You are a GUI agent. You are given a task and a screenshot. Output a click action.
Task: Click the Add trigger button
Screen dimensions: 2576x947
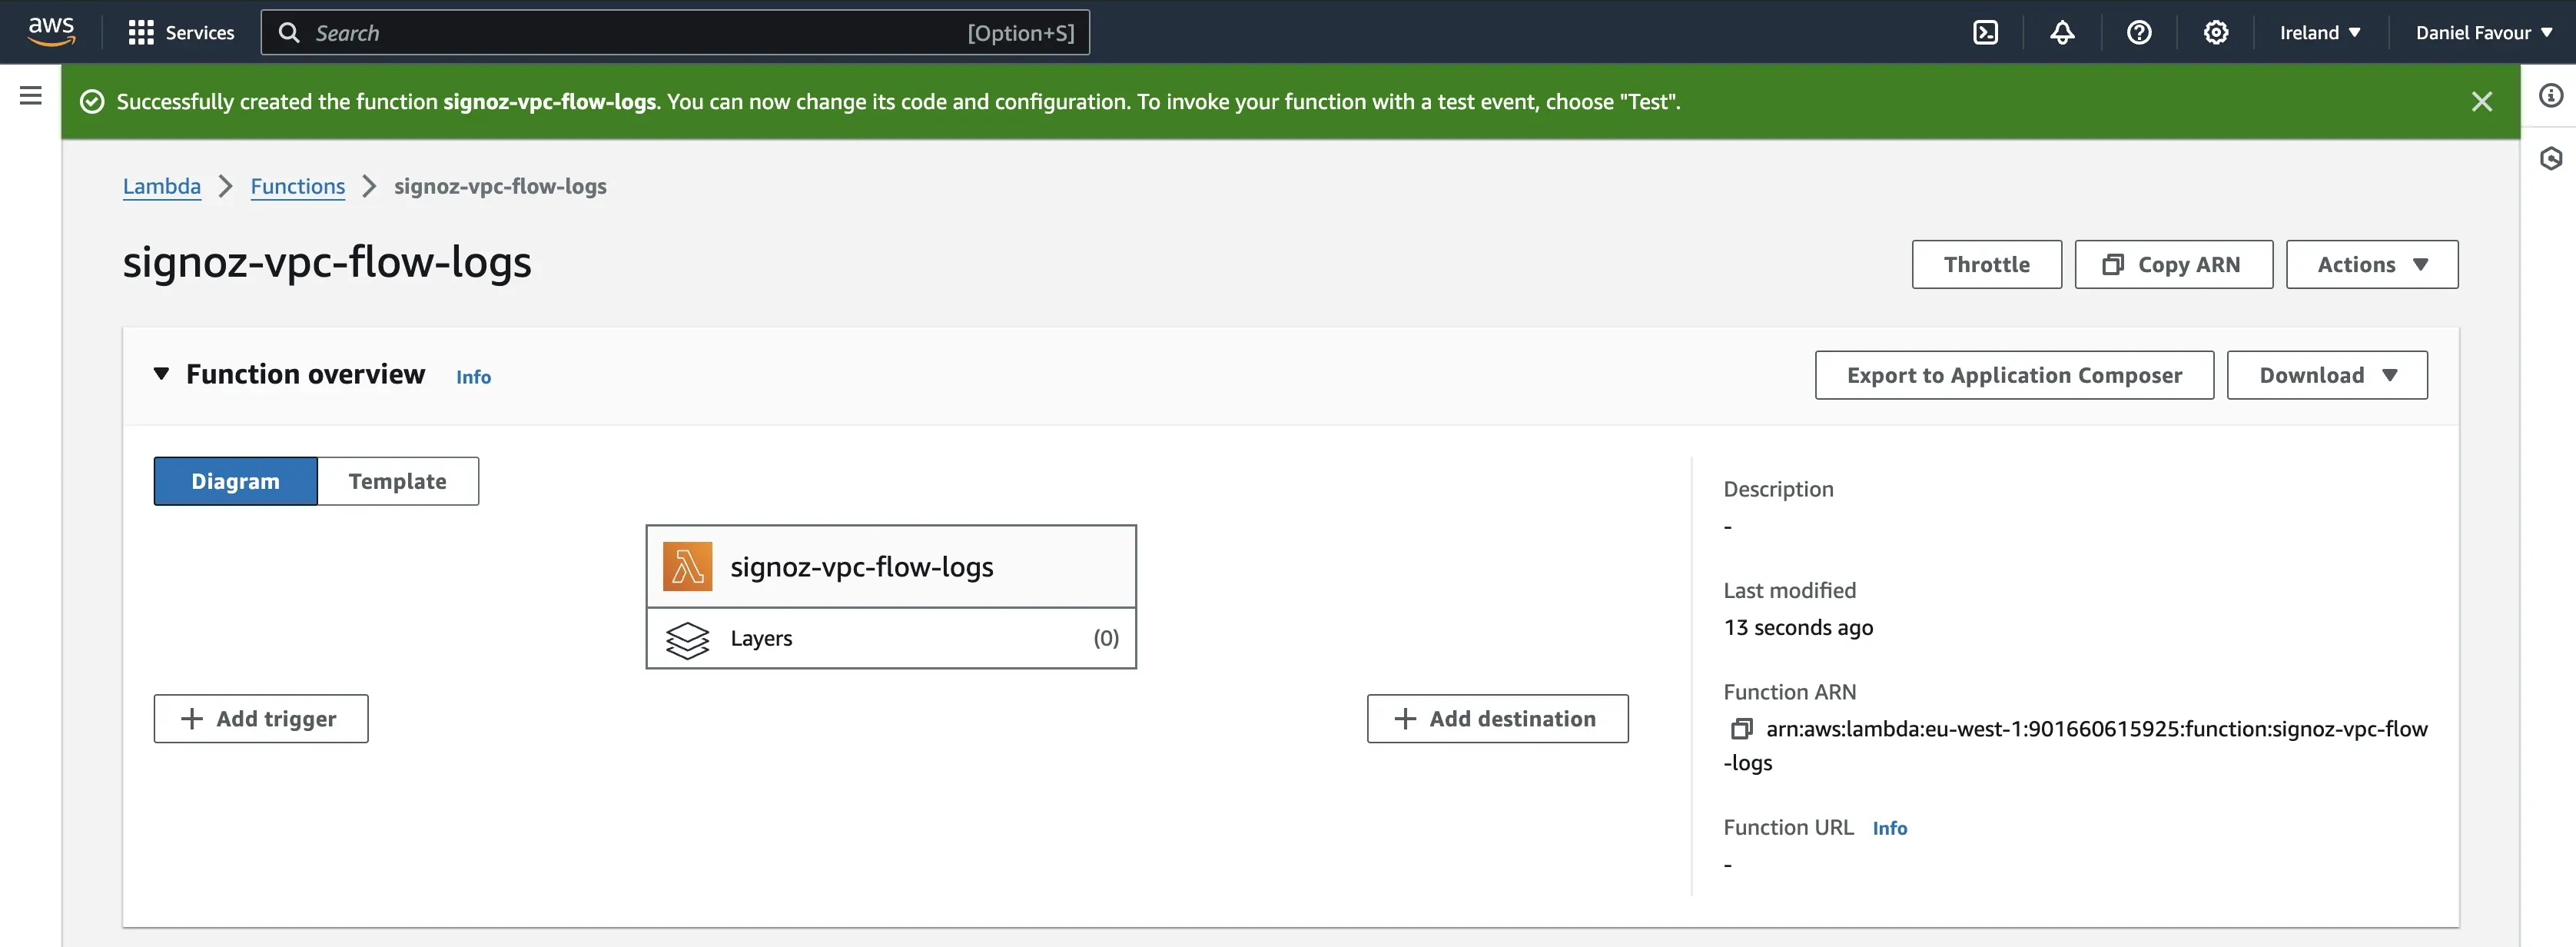click(x=261, y=719)
